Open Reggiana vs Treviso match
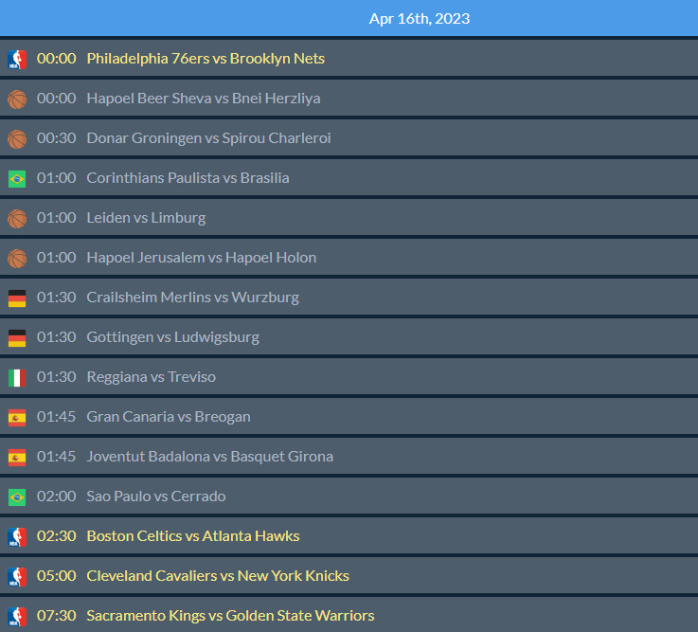Screen dimensions: 698x632 [x=152, y=377]
